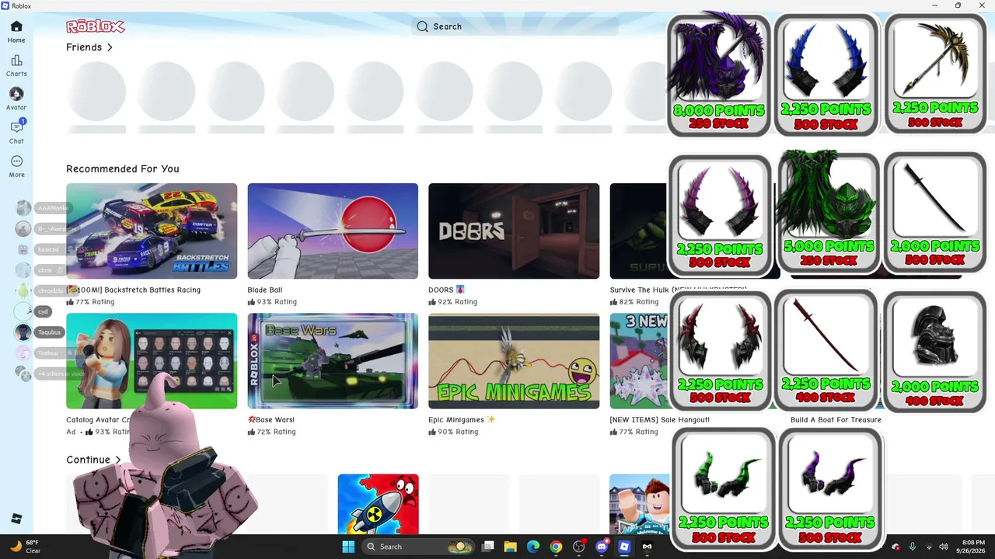Click the Windows taskbar Search box

[419, 547]
